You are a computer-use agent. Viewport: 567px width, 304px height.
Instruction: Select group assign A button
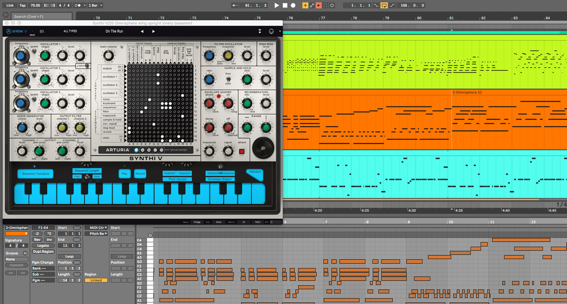click(x=143, y=150)
